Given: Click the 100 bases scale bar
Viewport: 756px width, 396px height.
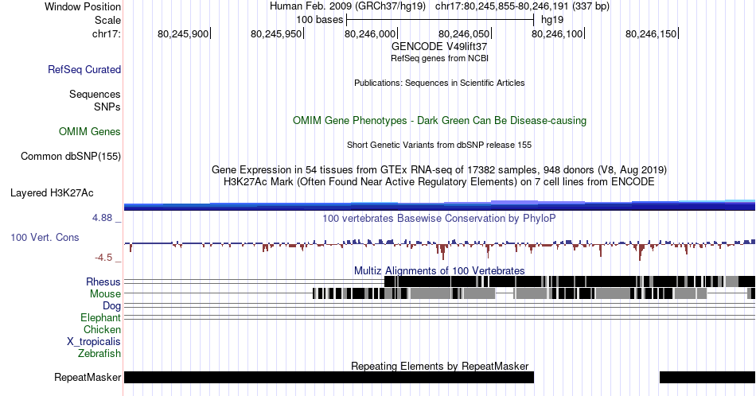Looking at the screenshot, I should pos(440,20).
